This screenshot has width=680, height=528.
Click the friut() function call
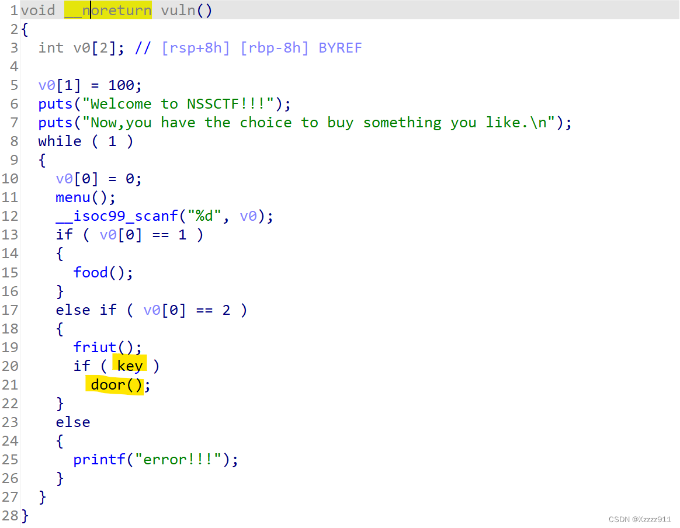point(95,347)
